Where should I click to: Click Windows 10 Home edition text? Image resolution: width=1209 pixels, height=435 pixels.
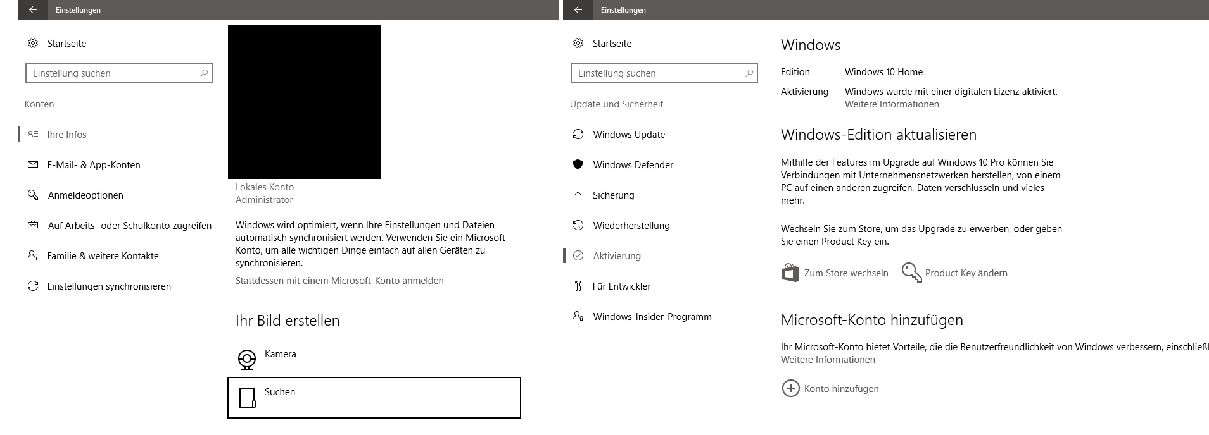click(883, 72)
